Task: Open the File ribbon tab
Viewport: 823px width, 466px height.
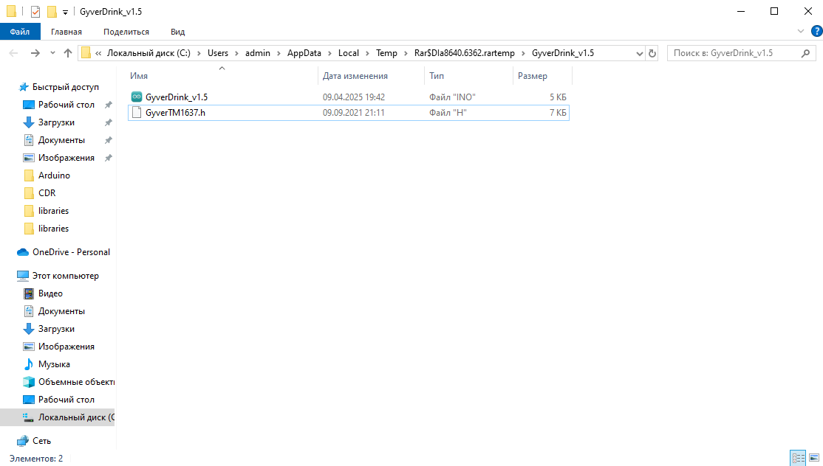Action: [x=20, y=32]
